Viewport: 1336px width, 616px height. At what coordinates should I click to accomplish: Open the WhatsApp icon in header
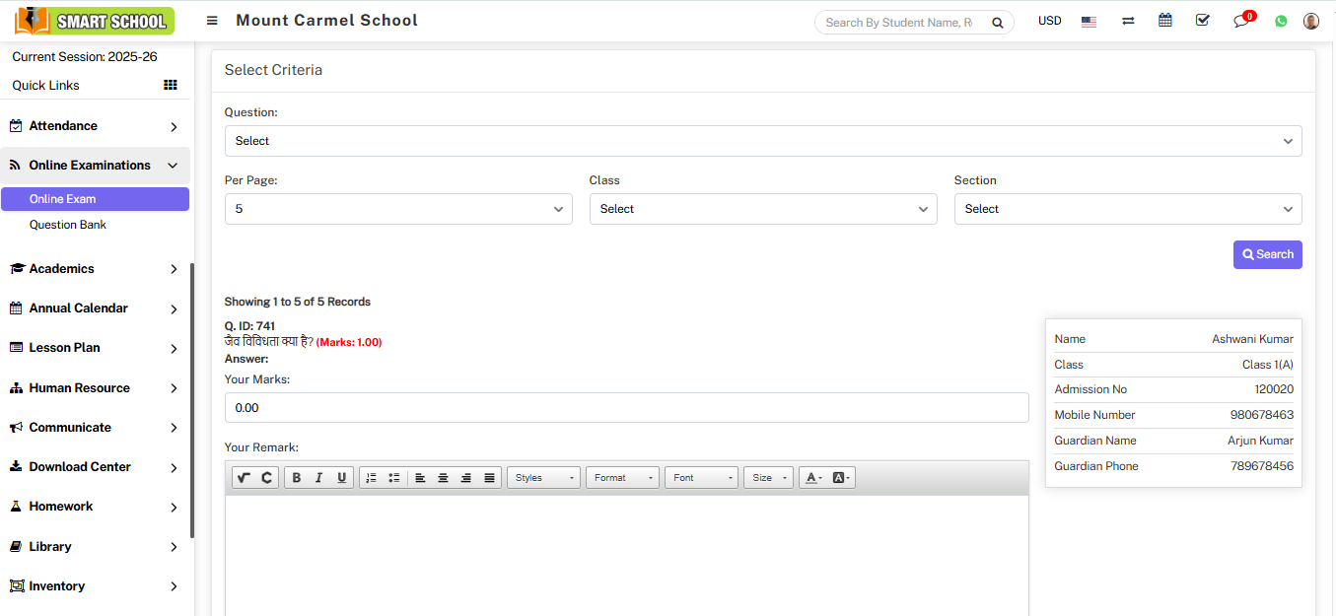(1281, 21)
